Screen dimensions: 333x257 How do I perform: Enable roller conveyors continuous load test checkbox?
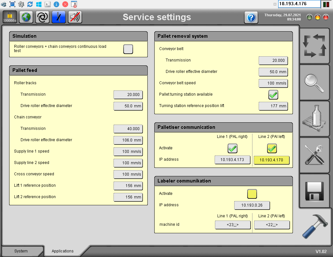tap(128, 49)
